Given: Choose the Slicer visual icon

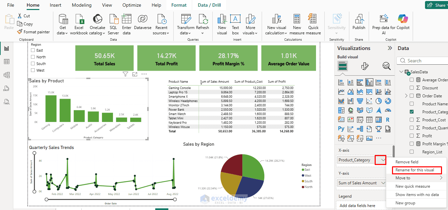Looking at the screenshot, I should 360,119.
